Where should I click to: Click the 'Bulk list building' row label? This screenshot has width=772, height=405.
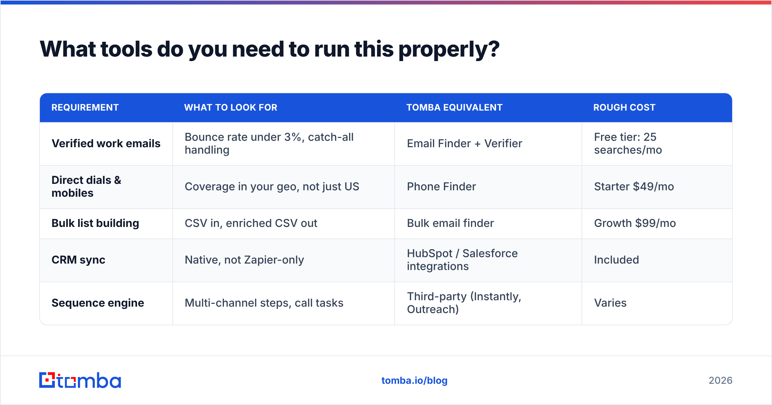coord(95,223)
